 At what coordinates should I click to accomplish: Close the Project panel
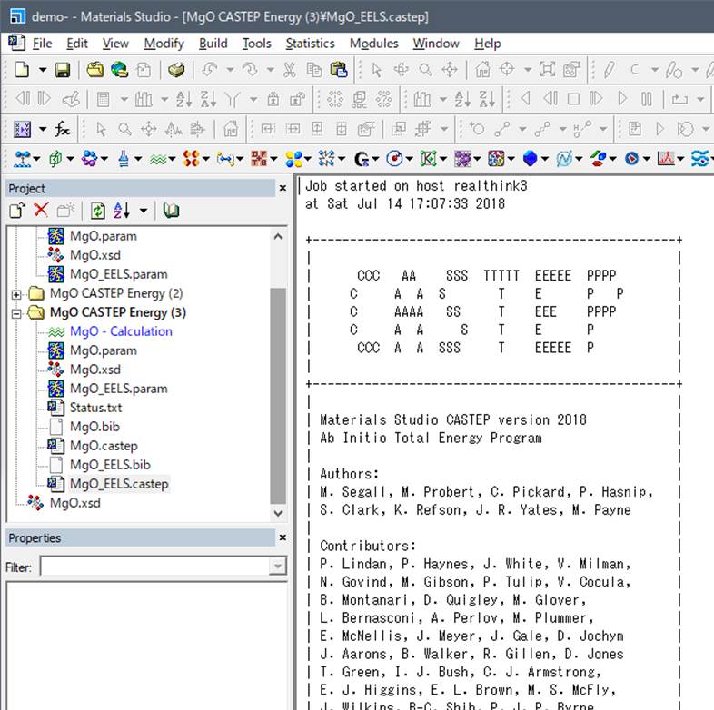click(x=283, y=188)
